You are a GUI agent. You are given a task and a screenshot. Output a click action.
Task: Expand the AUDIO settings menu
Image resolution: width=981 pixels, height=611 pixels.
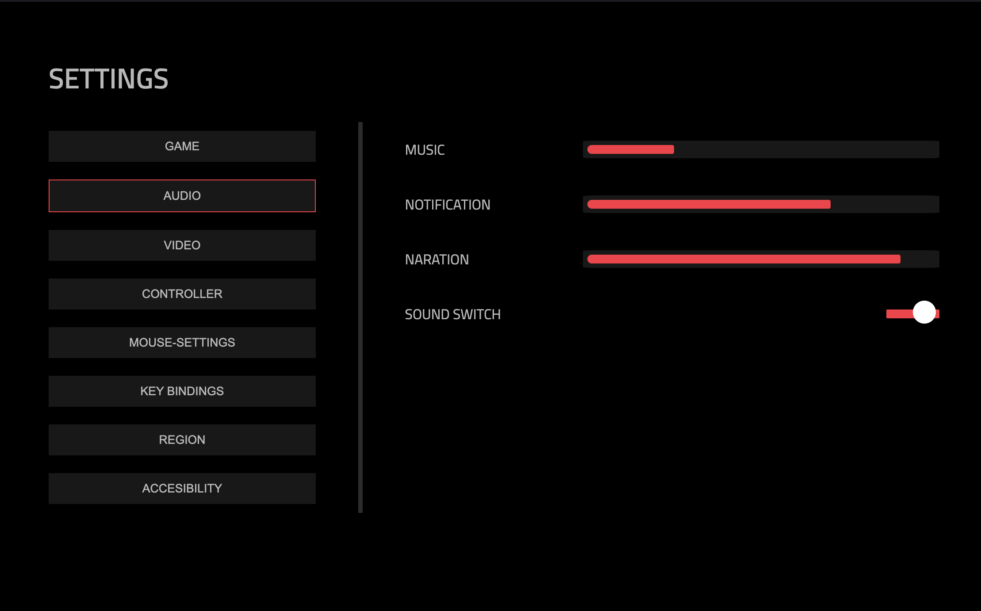[x=181, y=195]
